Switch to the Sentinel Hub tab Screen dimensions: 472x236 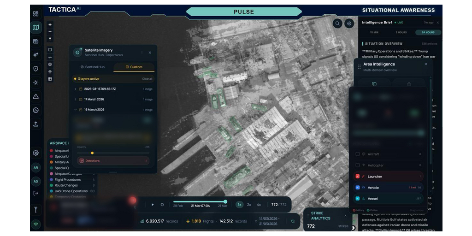(93, 67)
